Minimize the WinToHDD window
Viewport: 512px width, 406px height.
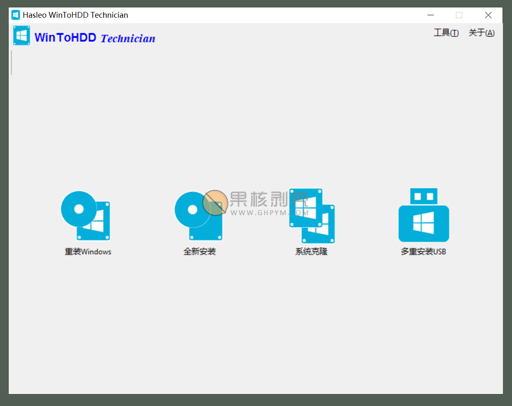tap(430, 15)
